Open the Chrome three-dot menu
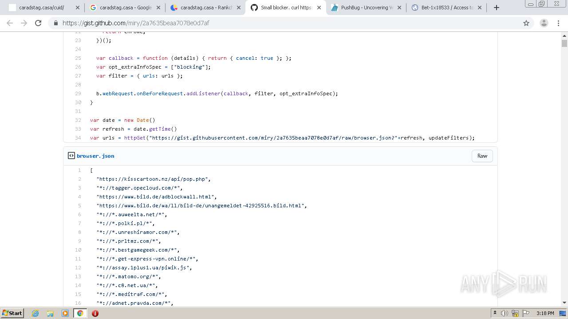This screenshot has height=319, width=568. click(x=558, y=23)
